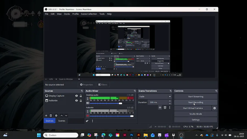Remove selected source with the trash icon
247x139 pixels.
(x=51, y=116)
